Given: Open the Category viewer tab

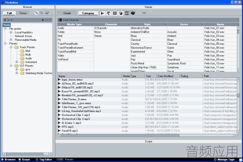Looking at the screenshot, I should 88,13.
